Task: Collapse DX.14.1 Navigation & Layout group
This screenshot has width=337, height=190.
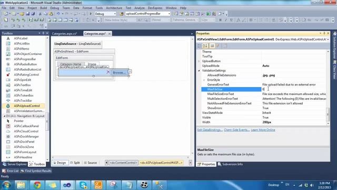Action: 4,116
